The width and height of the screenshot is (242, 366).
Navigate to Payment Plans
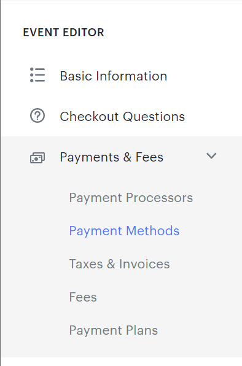(x=114, y=330)
